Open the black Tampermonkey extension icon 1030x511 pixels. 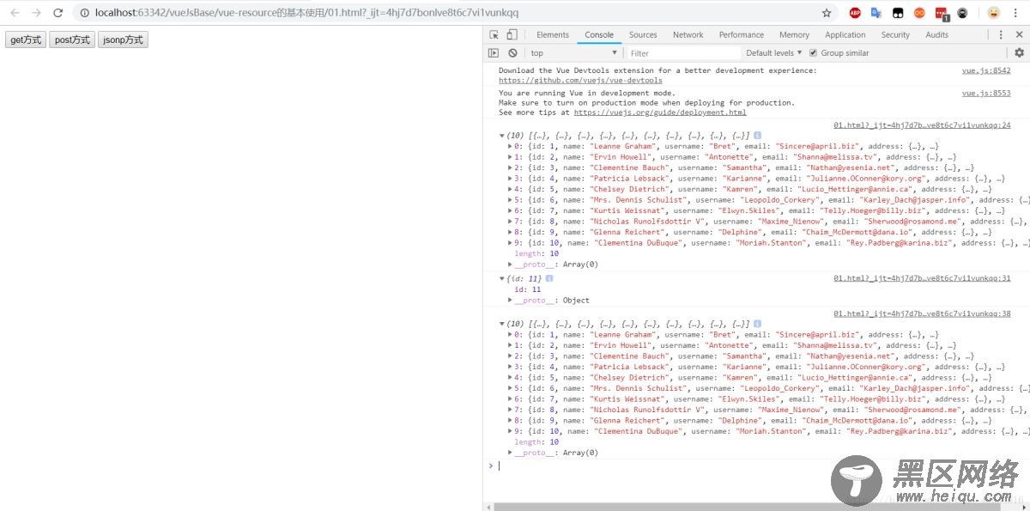click(898, 13)
